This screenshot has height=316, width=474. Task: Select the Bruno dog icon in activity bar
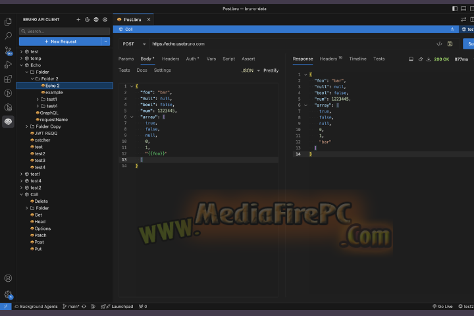(x=8, y=122)
